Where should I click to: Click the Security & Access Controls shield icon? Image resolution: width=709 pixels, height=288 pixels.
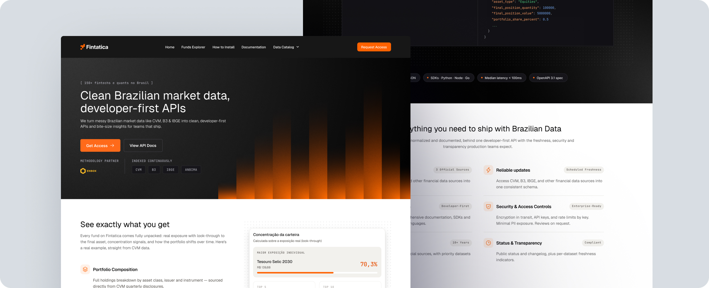488,206
